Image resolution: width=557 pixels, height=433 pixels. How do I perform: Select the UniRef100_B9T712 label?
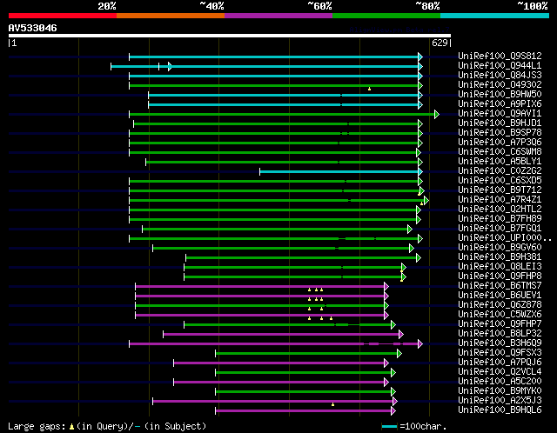click(500, 190)
